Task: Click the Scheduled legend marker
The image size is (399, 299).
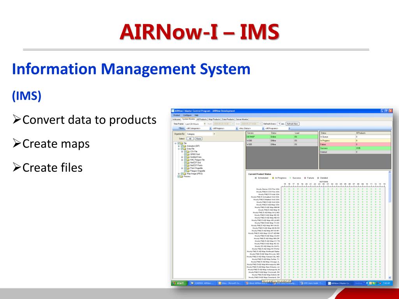Action: tap(256, 178)
